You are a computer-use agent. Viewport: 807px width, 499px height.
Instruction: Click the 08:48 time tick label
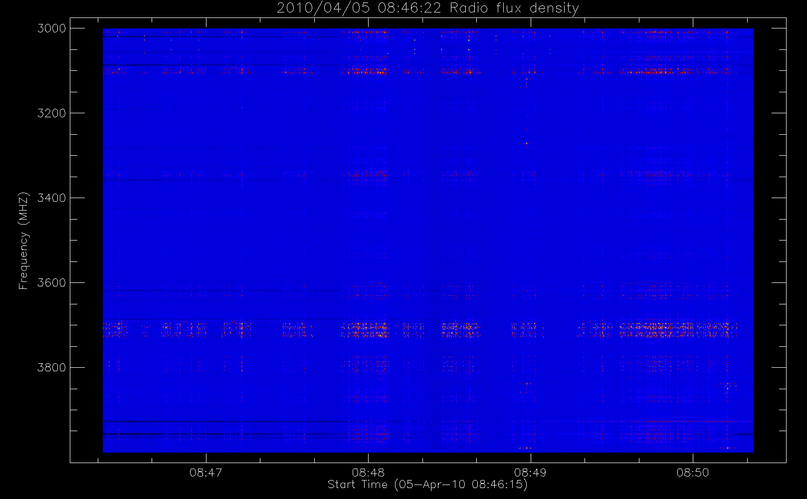tap(368, 473)
